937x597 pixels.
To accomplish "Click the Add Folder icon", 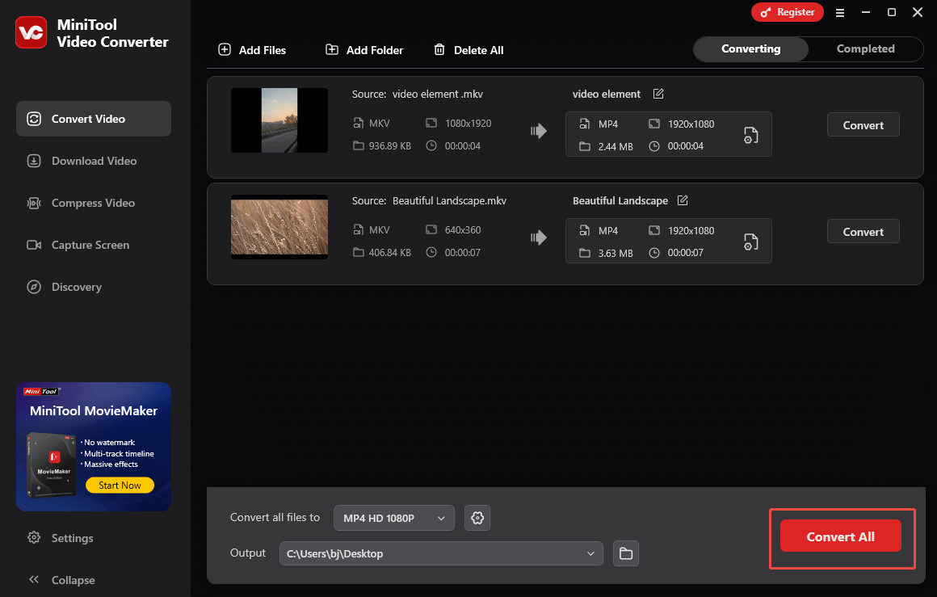I will pyautogui.click(x=332, y=49).
